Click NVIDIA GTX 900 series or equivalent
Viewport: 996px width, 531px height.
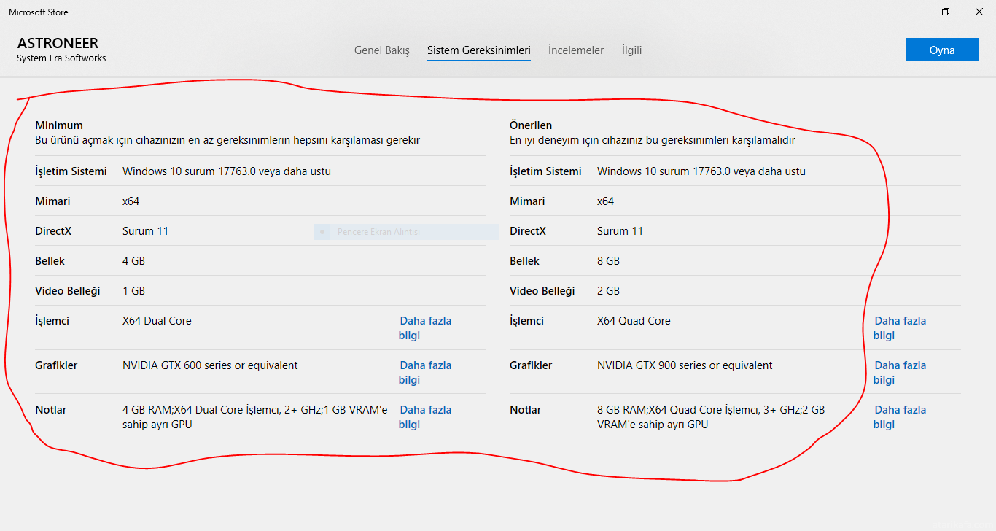click(685, 365)
